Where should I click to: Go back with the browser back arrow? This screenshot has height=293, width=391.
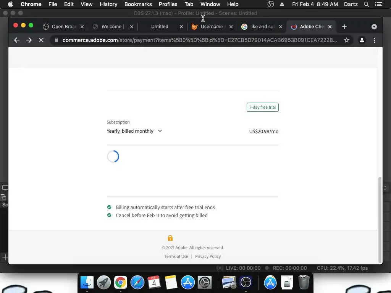[x=17, y=40]
